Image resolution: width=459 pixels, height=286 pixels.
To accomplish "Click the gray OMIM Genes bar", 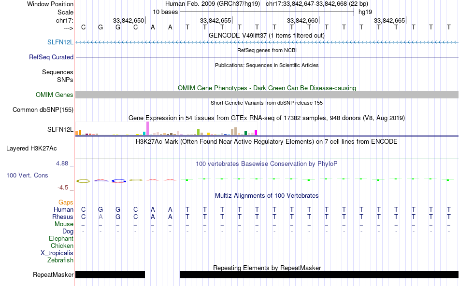I will pyautogui.click(x=267, y=95).
